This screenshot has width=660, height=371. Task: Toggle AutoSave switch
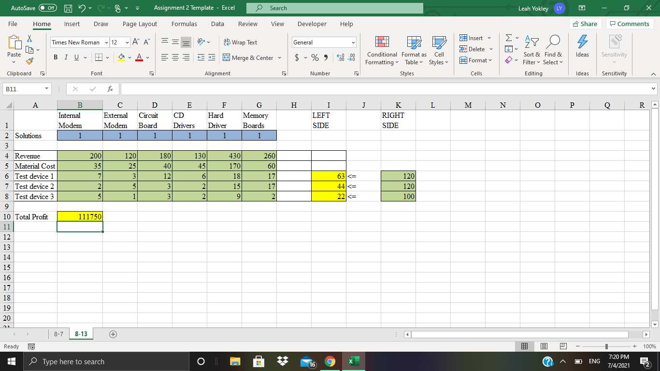point(47,8)
